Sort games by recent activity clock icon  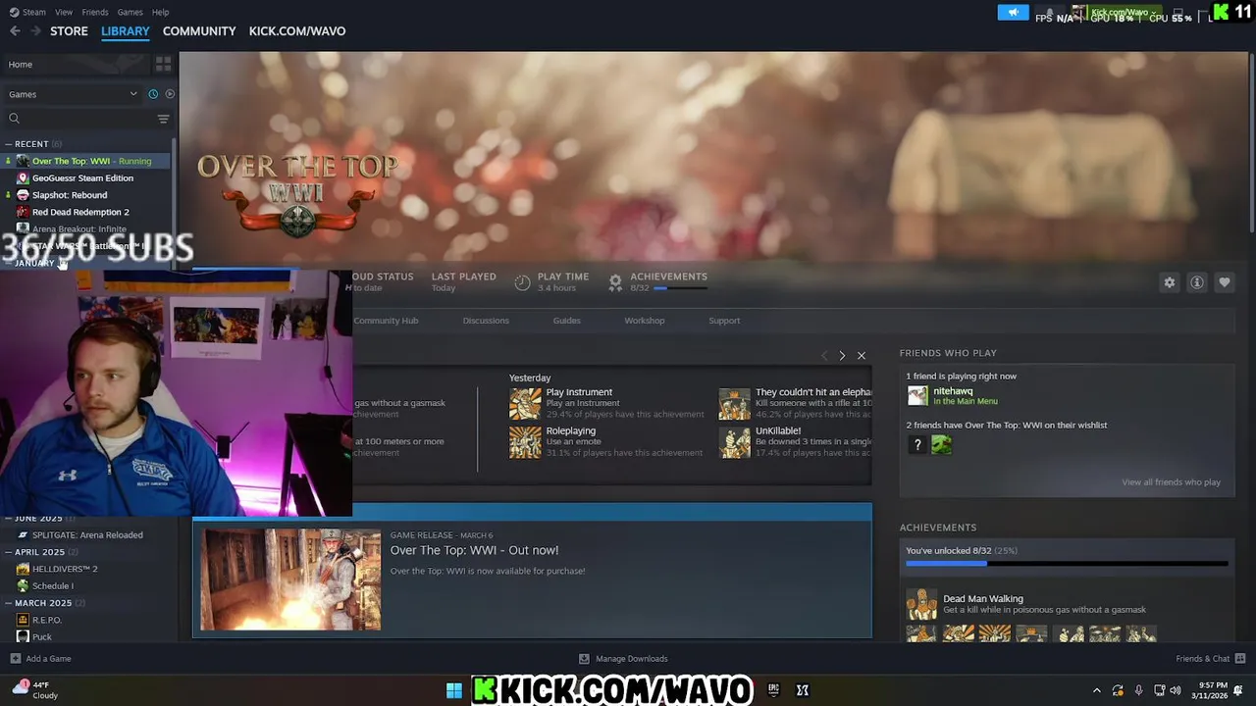pos(153,94)
